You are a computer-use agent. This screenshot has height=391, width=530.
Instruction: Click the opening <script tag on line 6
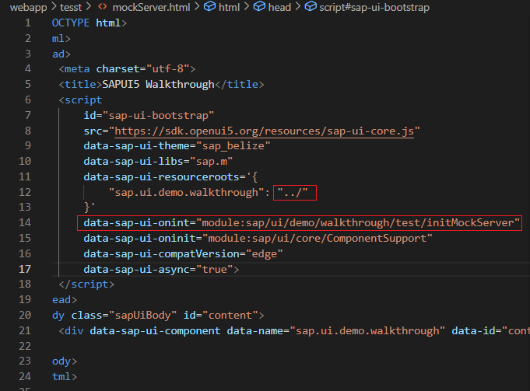tap(80, 100)
